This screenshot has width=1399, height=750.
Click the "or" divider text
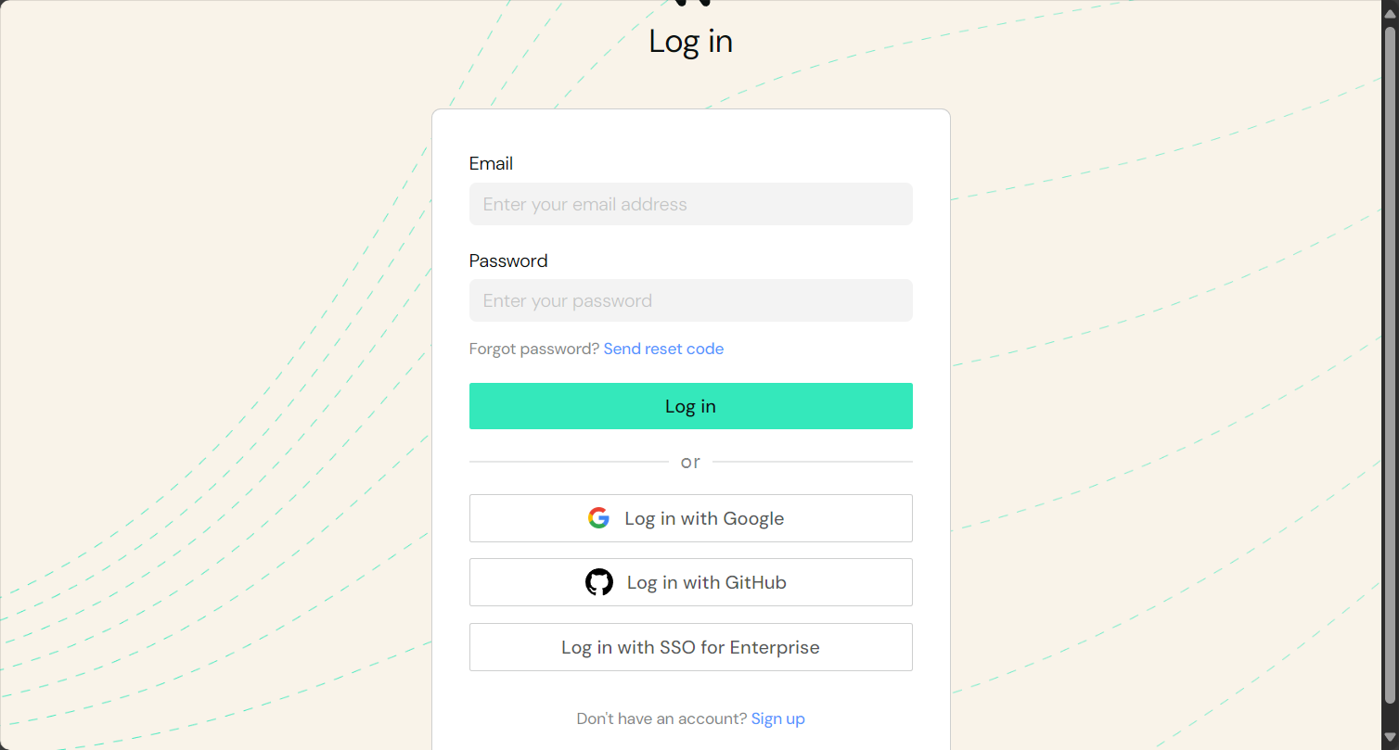[690, 462]
